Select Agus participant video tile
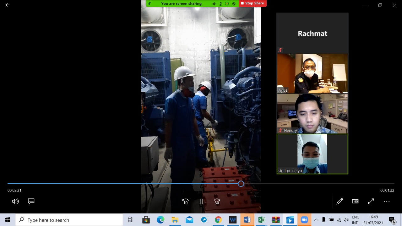The height and width of the screenshot is (226, 402). click(312, 73)
